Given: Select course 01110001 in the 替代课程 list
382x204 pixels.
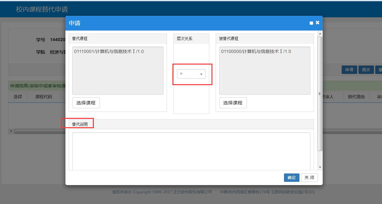Looking at the screenshot, I should click(109, 51).
